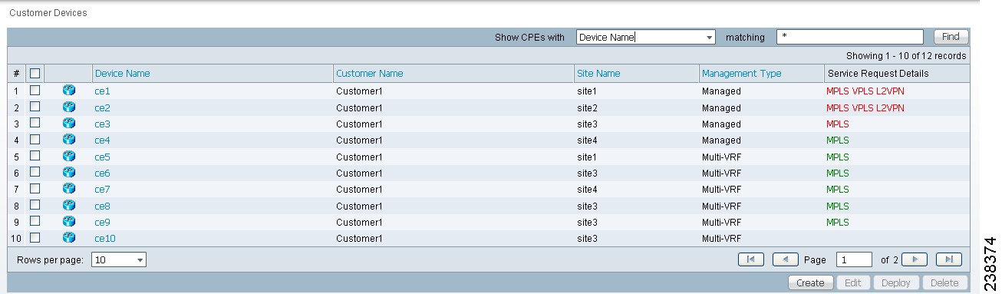1002x294 pixels.
Task: Click the device icon for ce1
Action: tap(69, 91)
